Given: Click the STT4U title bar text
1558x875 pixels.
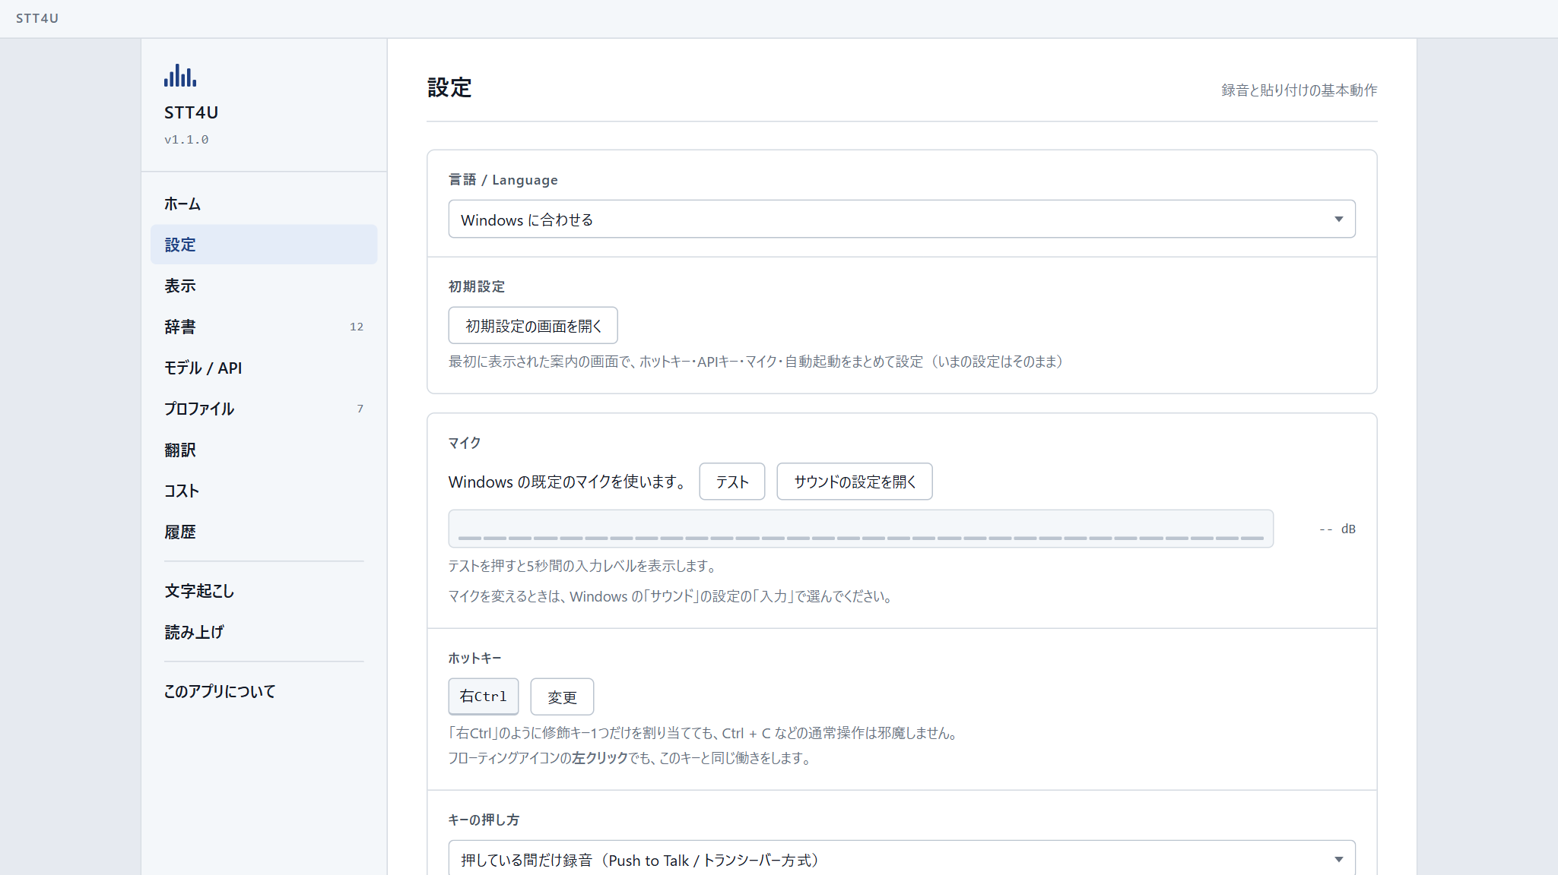Looking at the screenshot, I should click(x=37, y=18).
